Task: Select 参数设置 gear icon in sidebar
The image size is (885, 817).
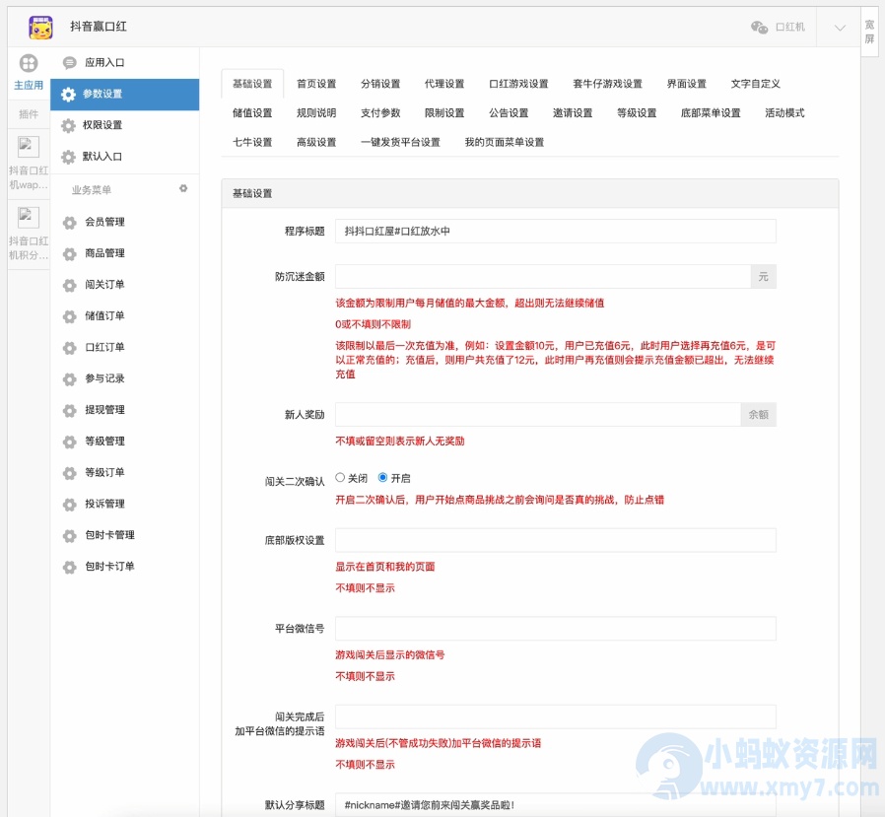Action: (68, 95)
